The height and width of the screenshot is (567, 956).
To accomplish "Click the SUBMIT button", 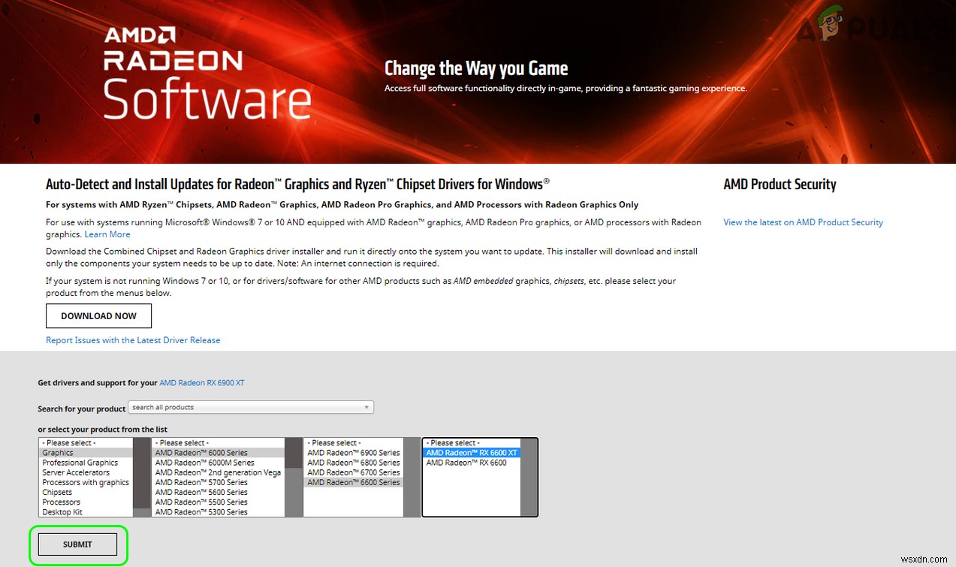I will (x=77, y=544).
